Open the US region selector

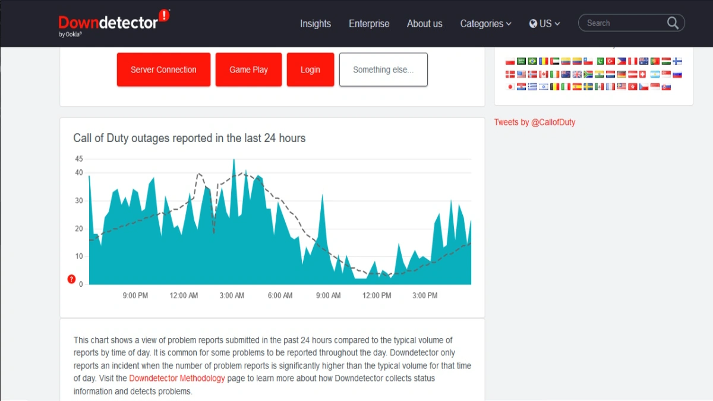[x=544, y=24]
